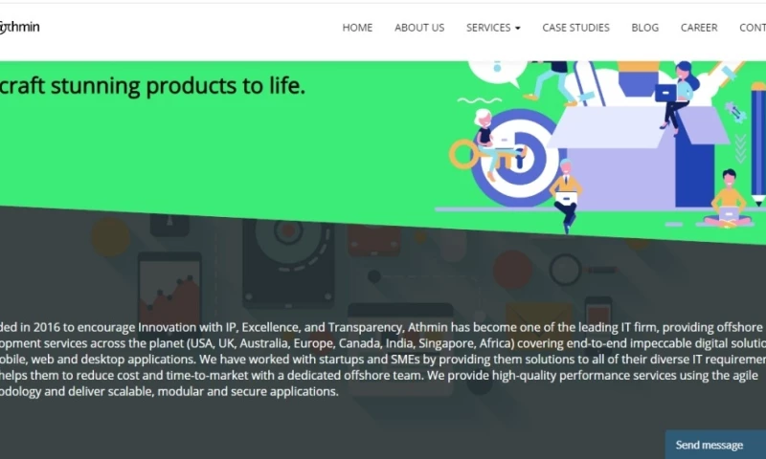The height and width of the screenshot is (459, 766).
Task: Open the CASE STUDIES page
Action: 575,28
